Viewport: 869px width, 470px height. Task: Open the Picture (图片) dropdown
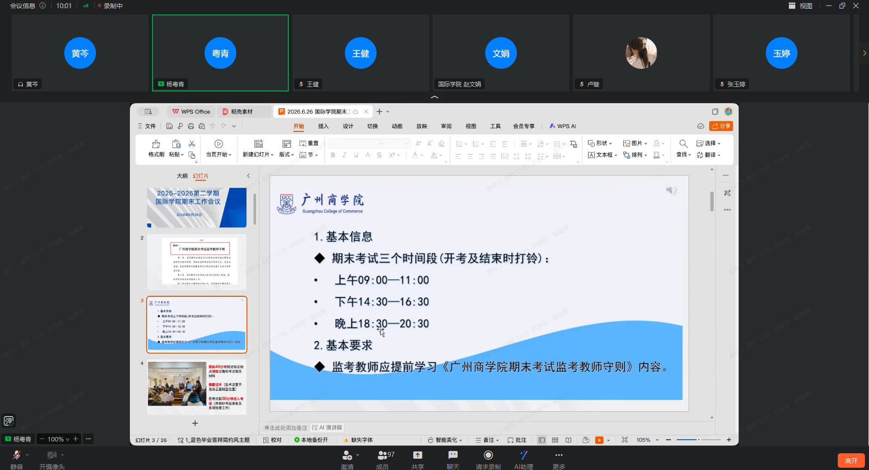tap(635, 144)
